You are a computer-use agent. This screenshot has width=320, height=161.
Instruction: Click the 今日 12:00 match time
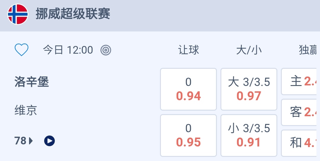pyautogui.click(x=68, y=50)
